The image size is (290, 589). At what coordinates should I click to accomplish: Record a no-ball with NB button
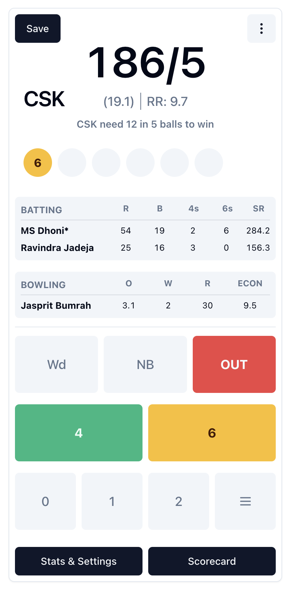[x=145, y=364]
